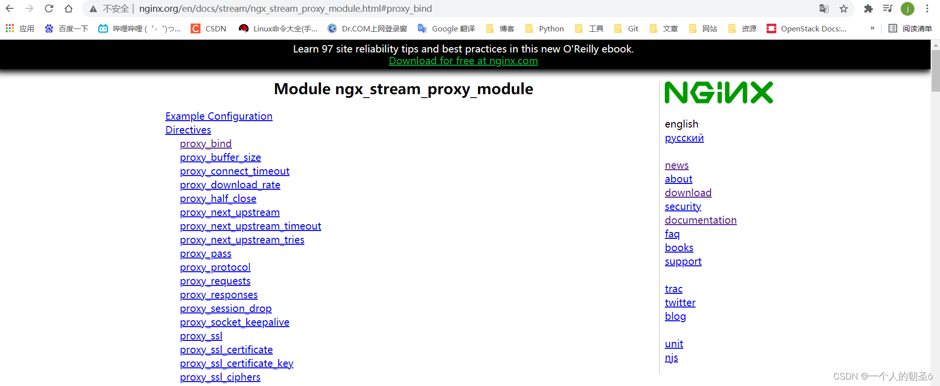940x386 pixels.
Task: Switch language to русский
Action: click(x=684, y=138)
